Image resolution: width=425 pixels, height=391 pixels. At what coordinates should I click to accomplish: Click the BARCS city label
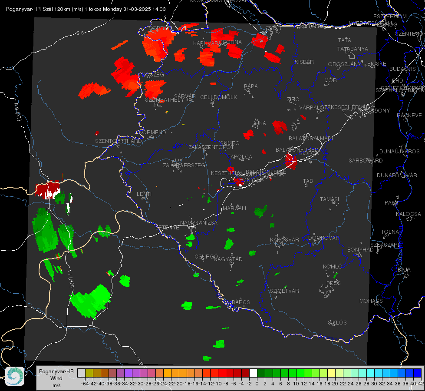coord(241,302)
